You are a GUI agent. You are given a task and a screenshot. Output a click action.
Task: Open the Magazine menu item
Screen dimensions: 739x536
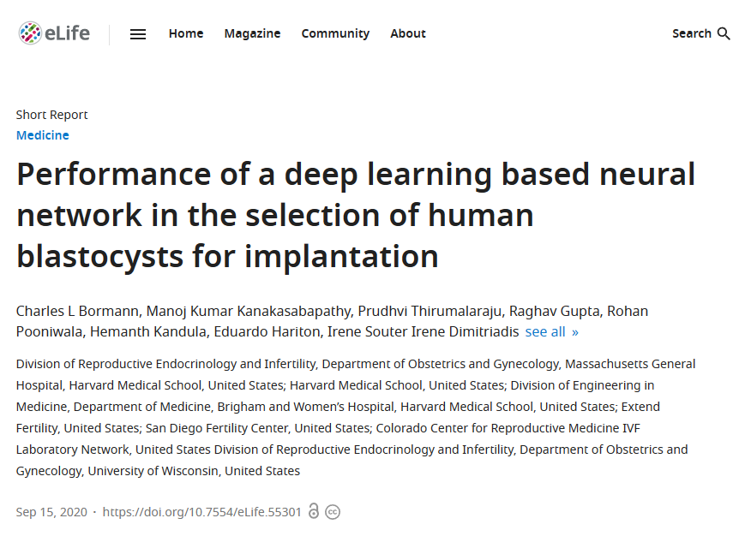tap(253, 33)
